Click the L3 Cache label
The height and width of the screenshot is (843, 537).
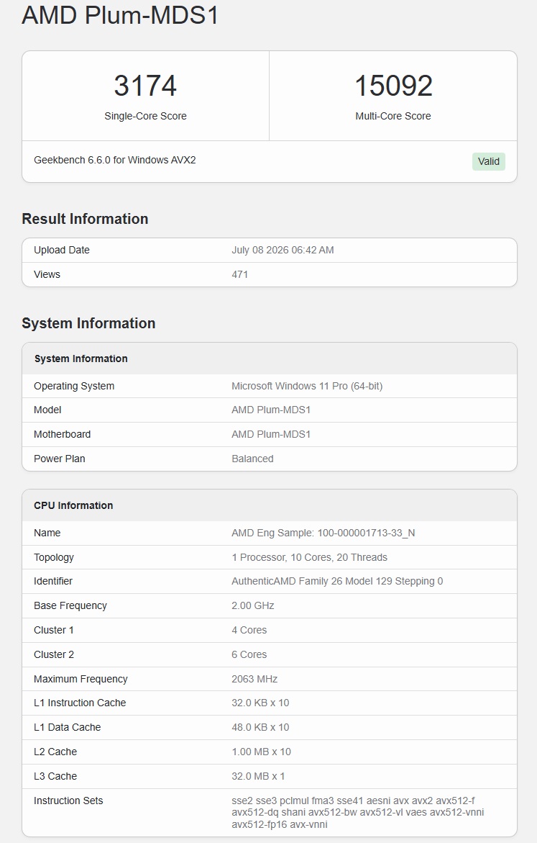pyautogui.click(x=55, y=776)
